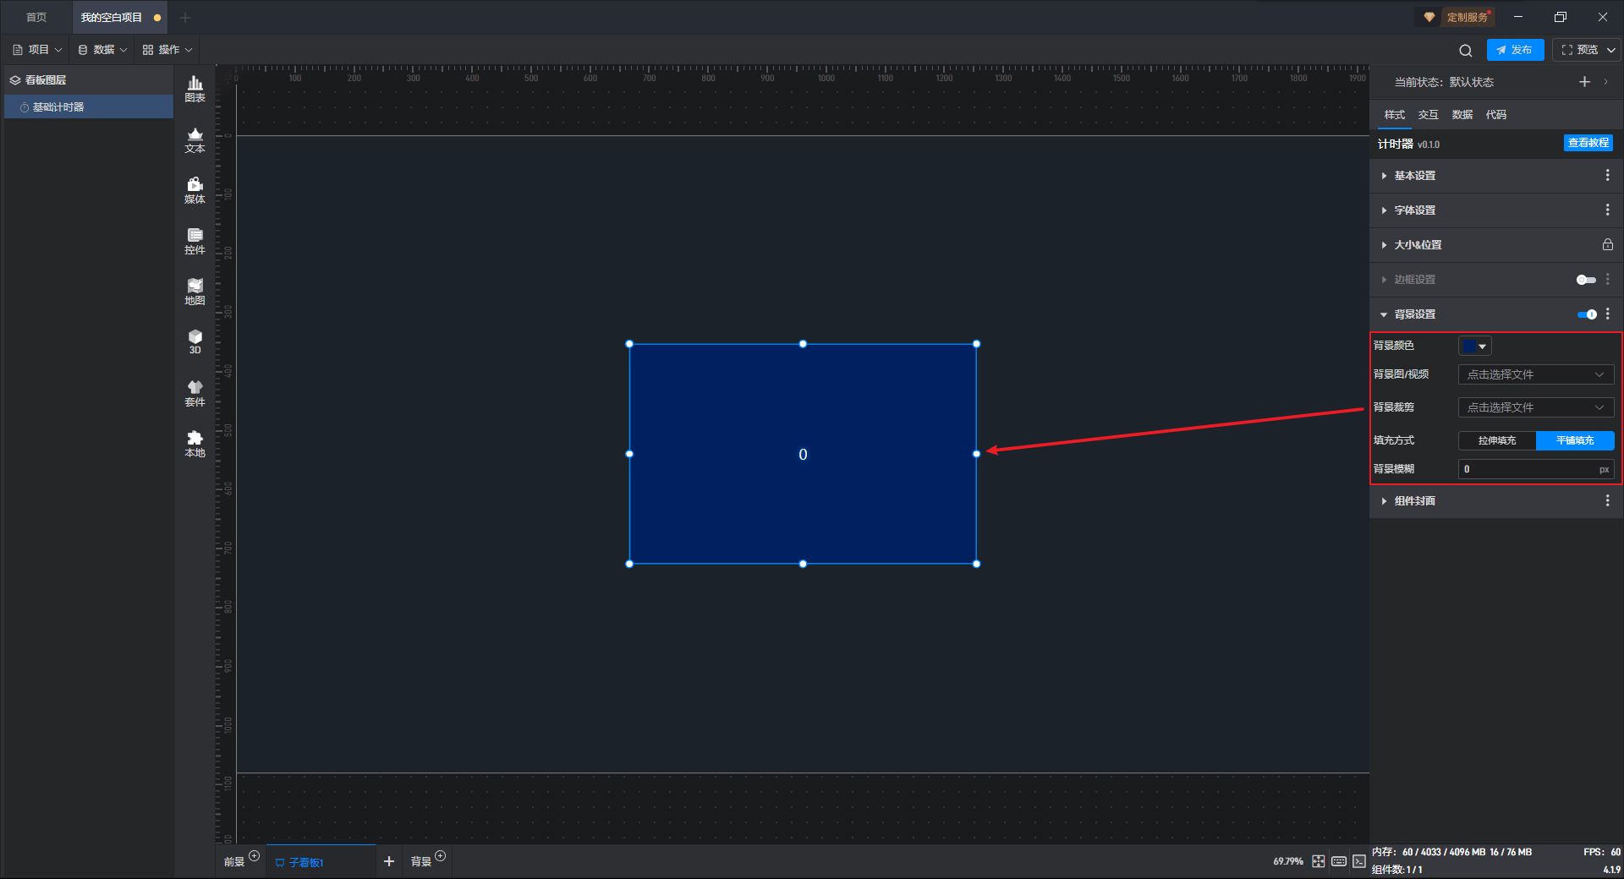The width and height of the screenshot is (1624, 879).
Task: Open the 图表 (chart) component library
Action: click(x=195, y=89)
